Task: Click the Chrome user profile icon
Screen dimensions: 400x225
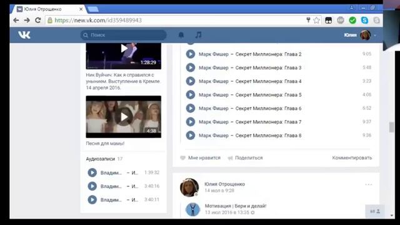Action: (351, 7)
